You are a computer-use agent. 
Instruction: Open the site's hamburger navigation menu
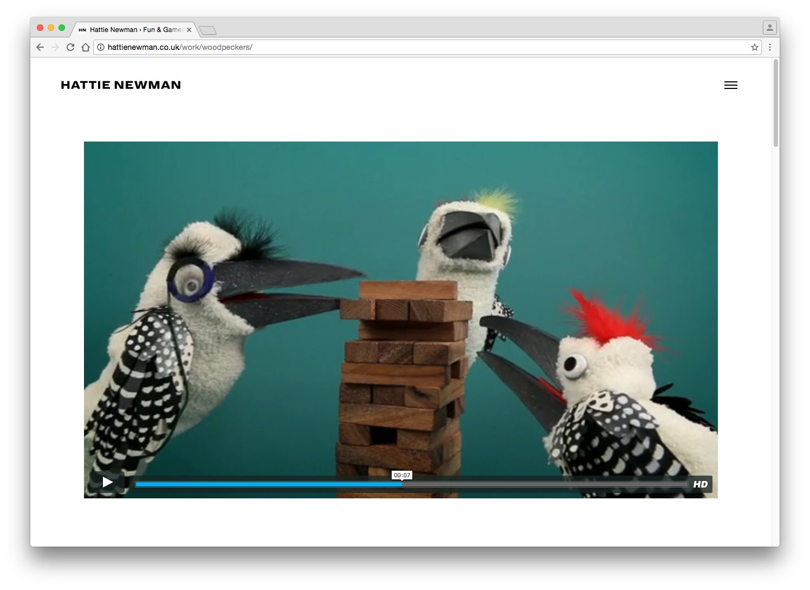(730, 85)
